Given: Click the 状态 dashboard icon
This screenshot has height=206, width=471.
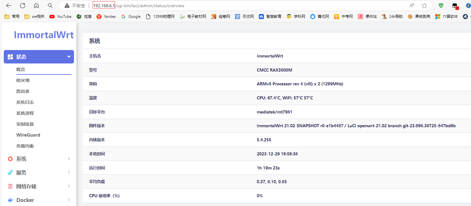Looking at the screenshot, I should pyautogui.click(x=10, y=57).
